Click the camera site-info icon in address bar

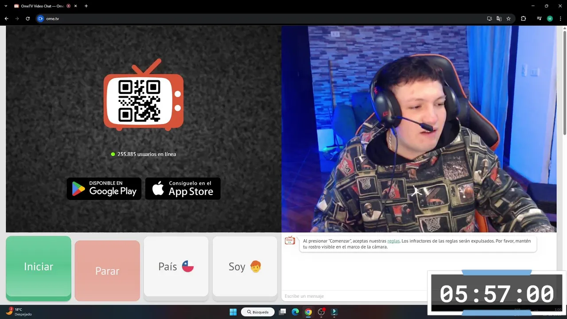pos(41,19)
